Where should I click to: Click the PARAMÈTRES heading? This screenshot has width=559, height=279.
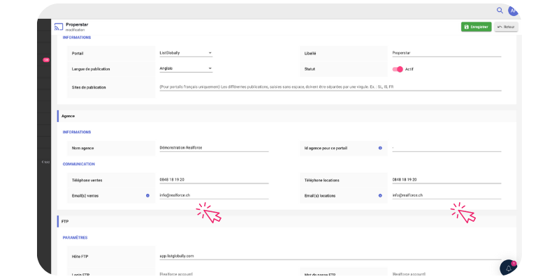75,237
